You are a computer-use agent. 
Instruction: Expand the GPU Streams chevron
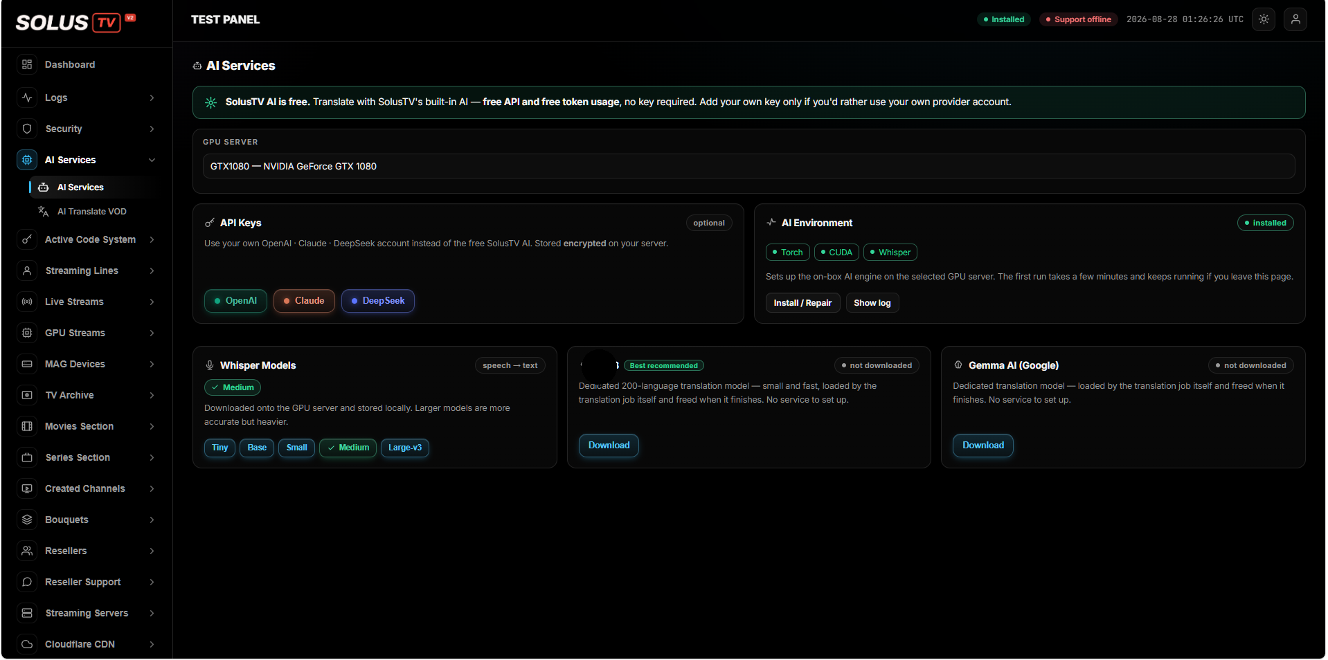(x=152, y=333)
